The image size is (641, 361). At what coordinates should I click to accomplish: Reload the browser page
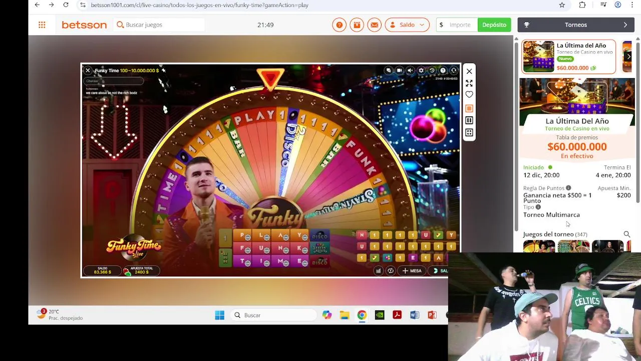[66, 5]
